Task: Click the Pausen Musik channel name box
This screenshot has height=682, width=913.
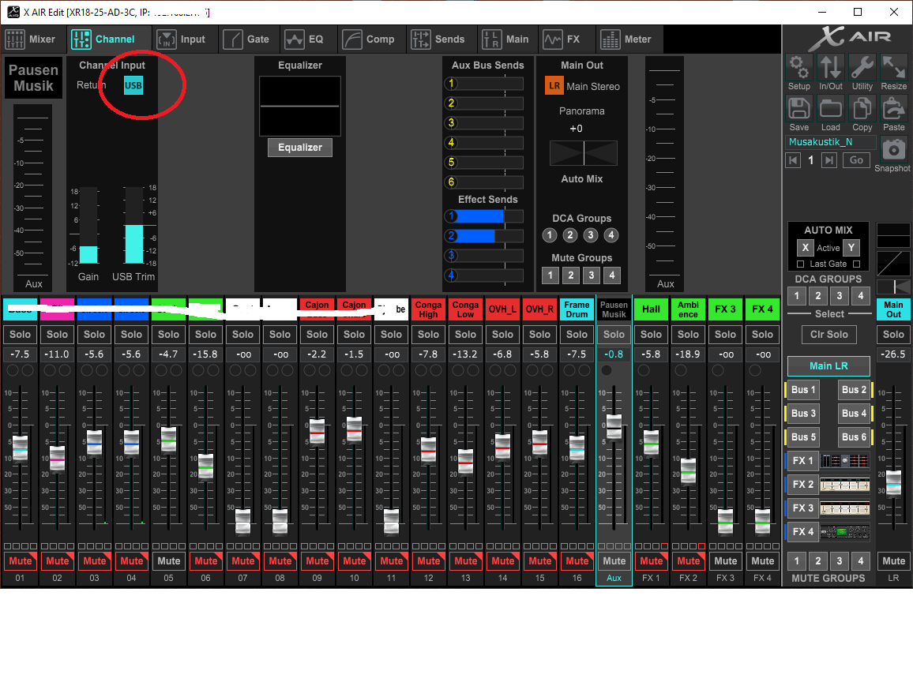Action: coord(33,78)
